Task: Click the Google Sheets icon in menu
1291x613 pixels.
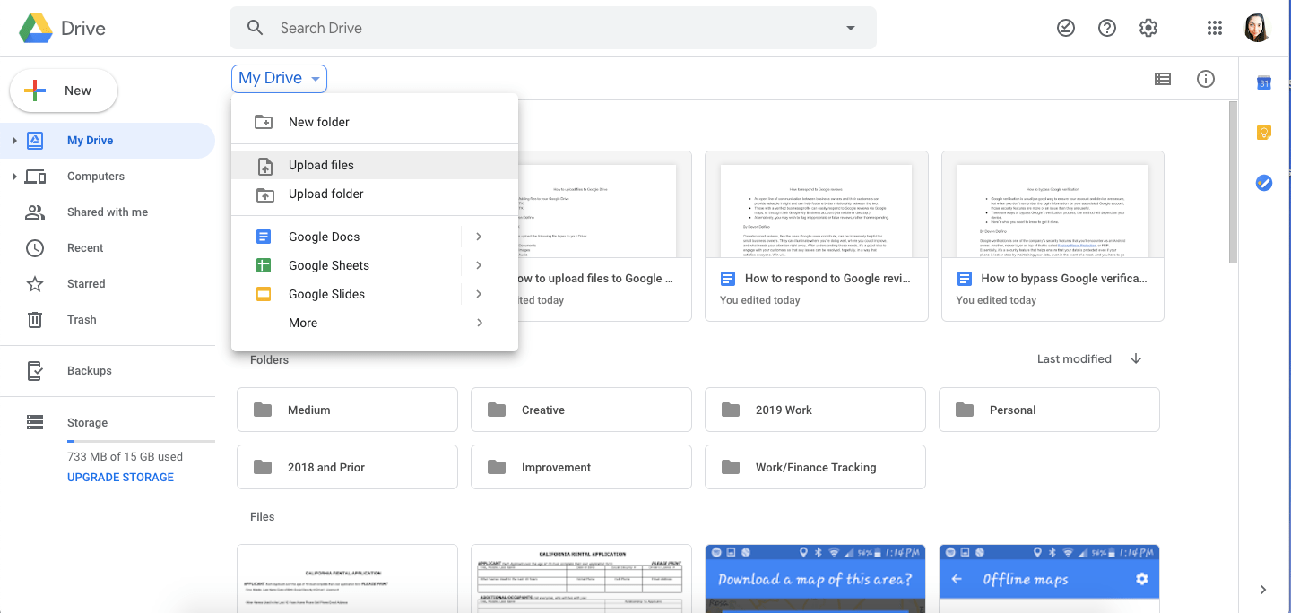Action: tap(264, 265)
